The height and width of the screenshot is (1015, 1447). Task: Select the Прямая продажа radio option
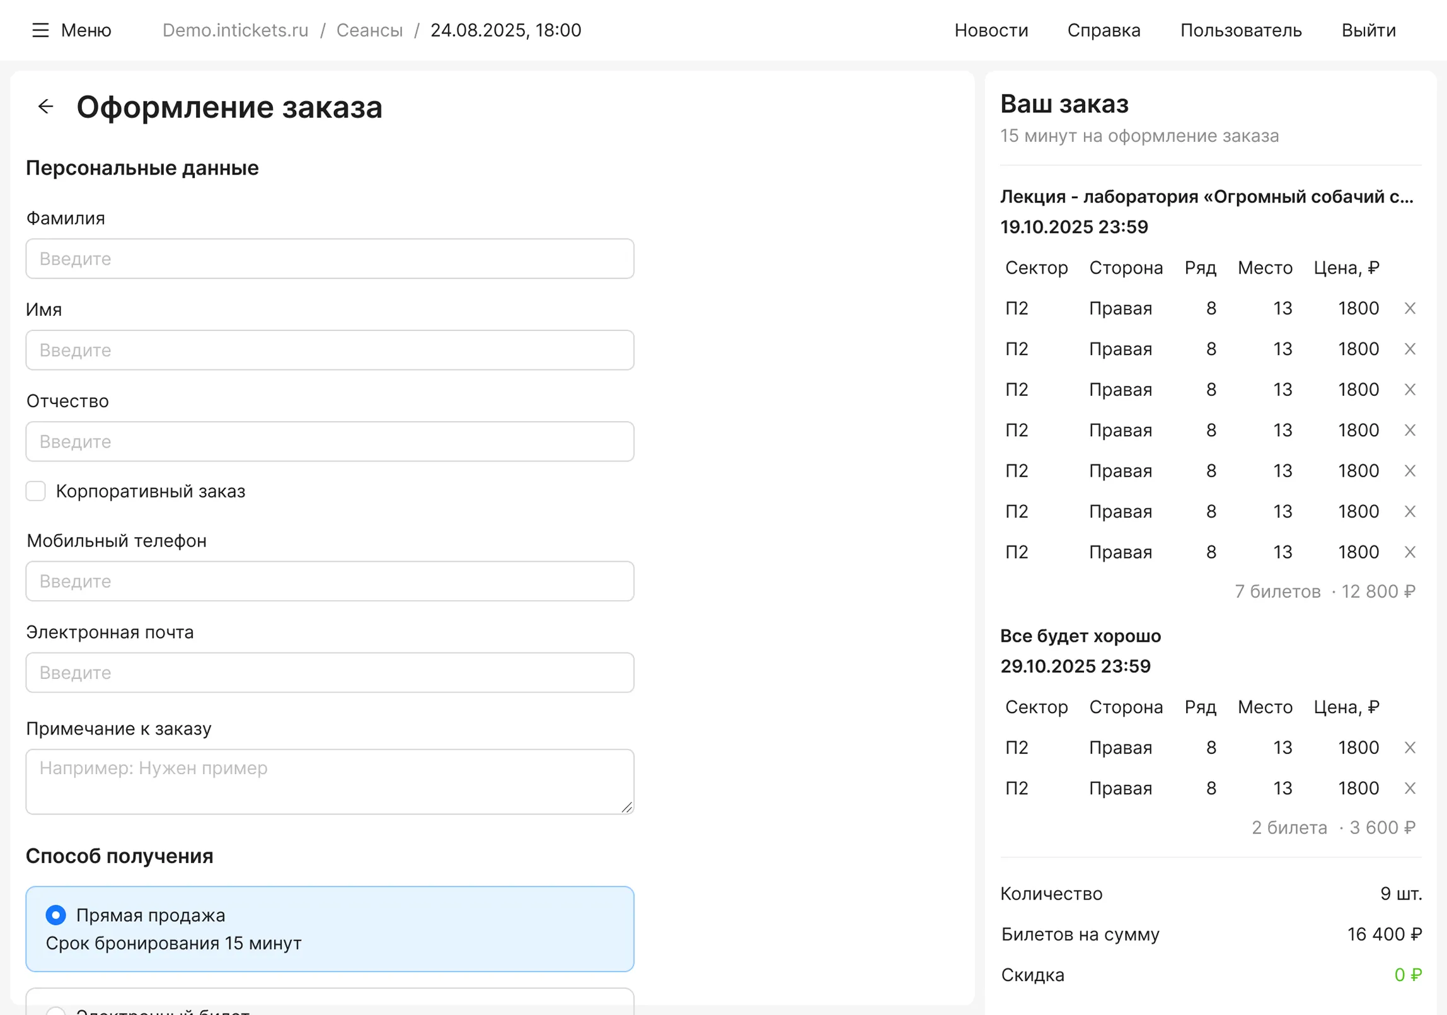(x=56, y=915)
